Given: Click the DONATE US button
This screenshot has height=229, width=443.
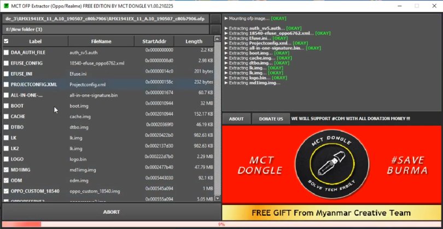Looking at the screenshot, I should [271, 119].
